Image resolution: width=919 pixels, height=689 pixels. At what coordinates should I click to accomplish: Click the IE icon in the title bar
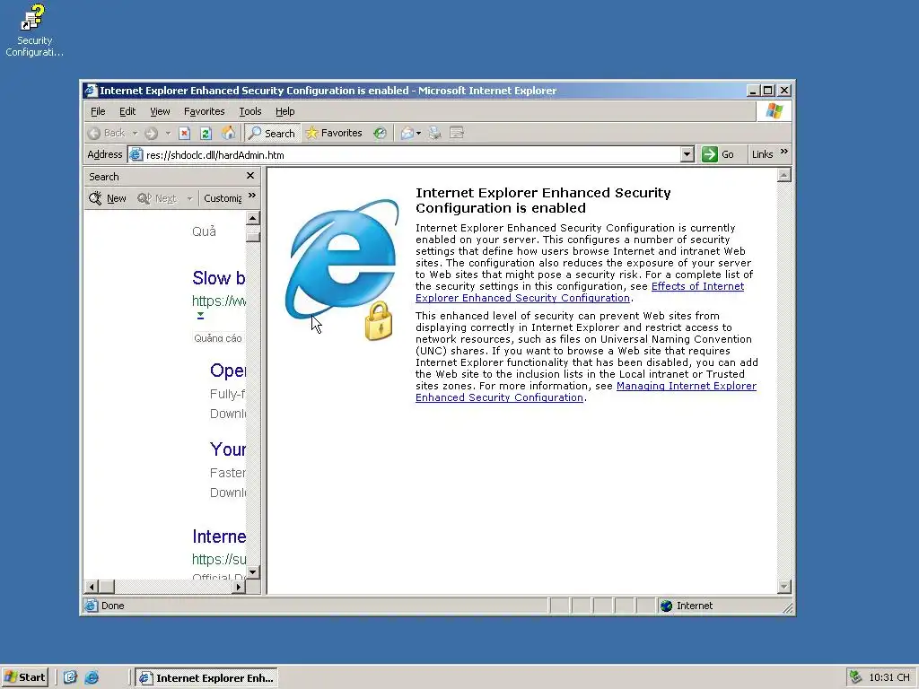(91, 91)
